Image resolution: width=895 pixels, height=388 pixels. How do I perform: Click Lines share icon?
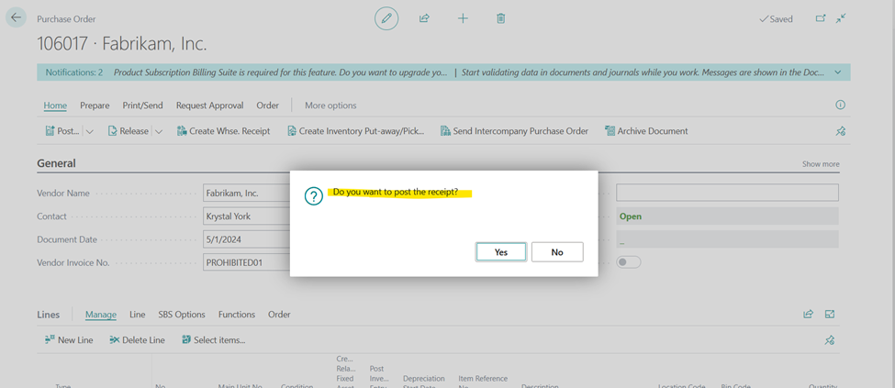coord(808,314)
